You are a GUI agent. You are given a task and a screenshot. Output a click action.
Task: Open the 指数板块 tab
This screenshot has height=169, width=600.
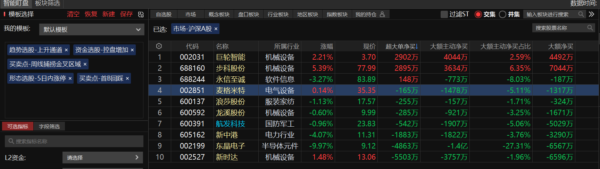click(337, 14)
